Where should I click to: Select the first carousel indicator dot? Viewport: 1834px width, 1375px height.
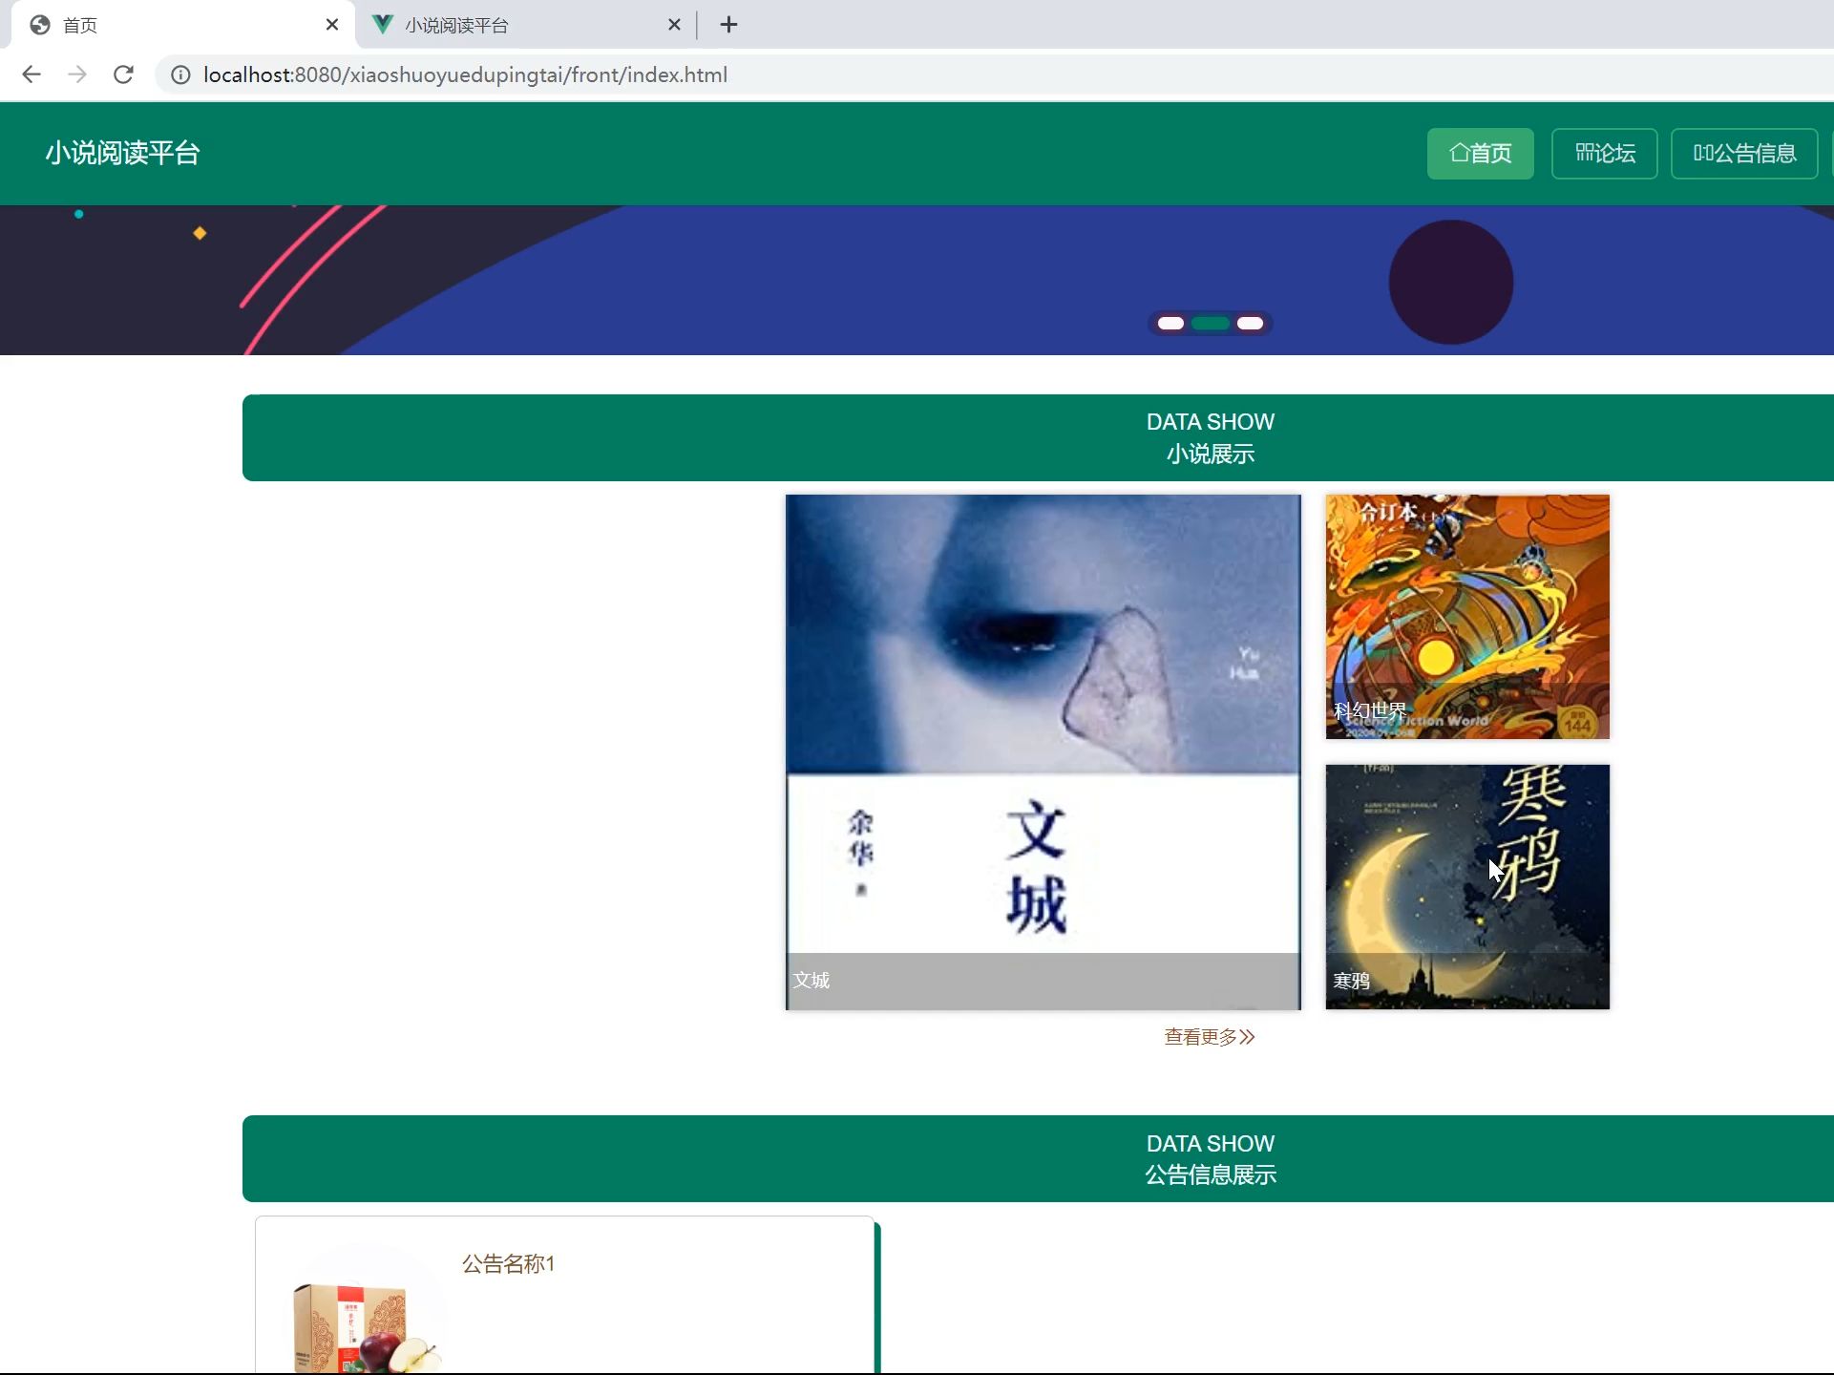click(1170, 323)
